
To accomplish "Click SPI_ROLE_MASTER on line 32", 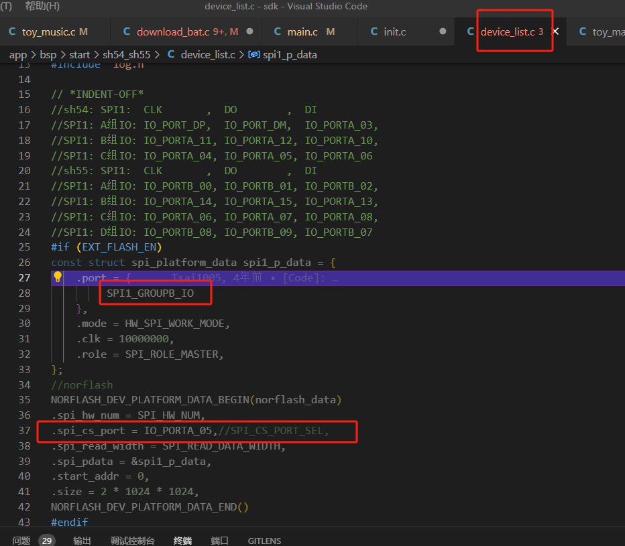I will coord(172,354).
